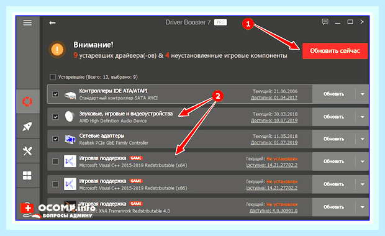The height and width of the screenshot is (236, 385).
Task: Click the orange warning exclamation icon
Action: click(x=57, y=50)
